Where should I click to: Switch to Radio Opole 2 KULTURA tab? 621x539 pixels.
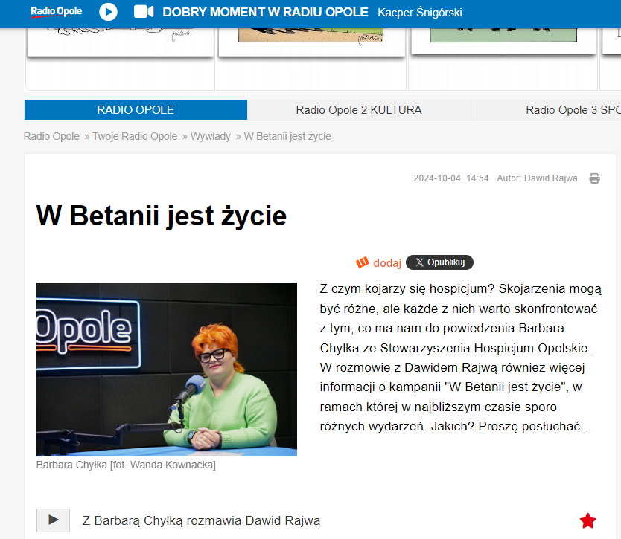(359, 109)
